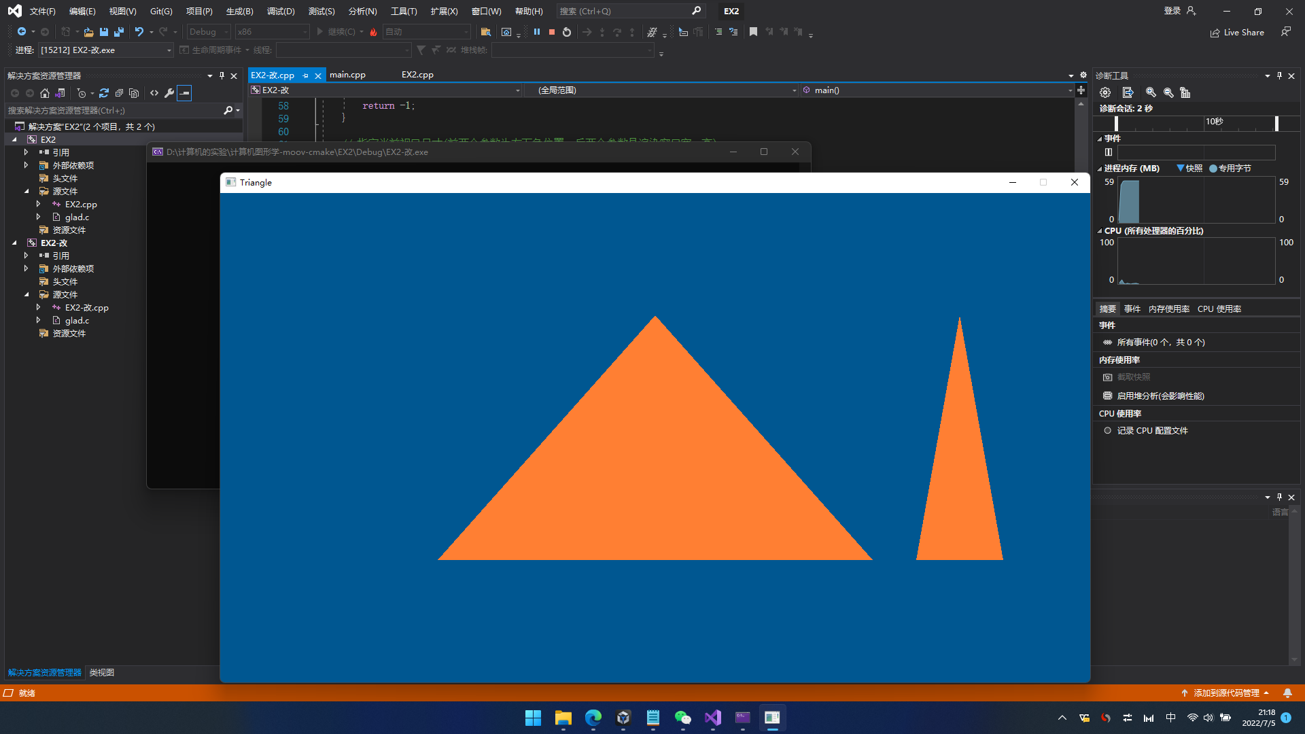This screenshot has height=734, width=1305.
Task: Stop debugging with the red square icon
Action: pyautogui.click(x=552, y=32)
